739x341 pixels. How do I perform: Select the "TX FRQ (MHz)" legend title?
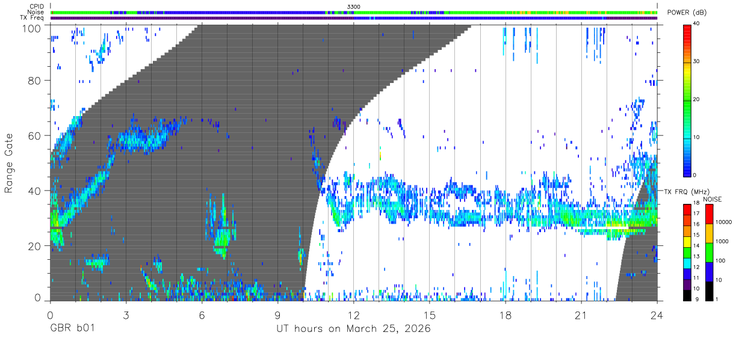(687, 192)
